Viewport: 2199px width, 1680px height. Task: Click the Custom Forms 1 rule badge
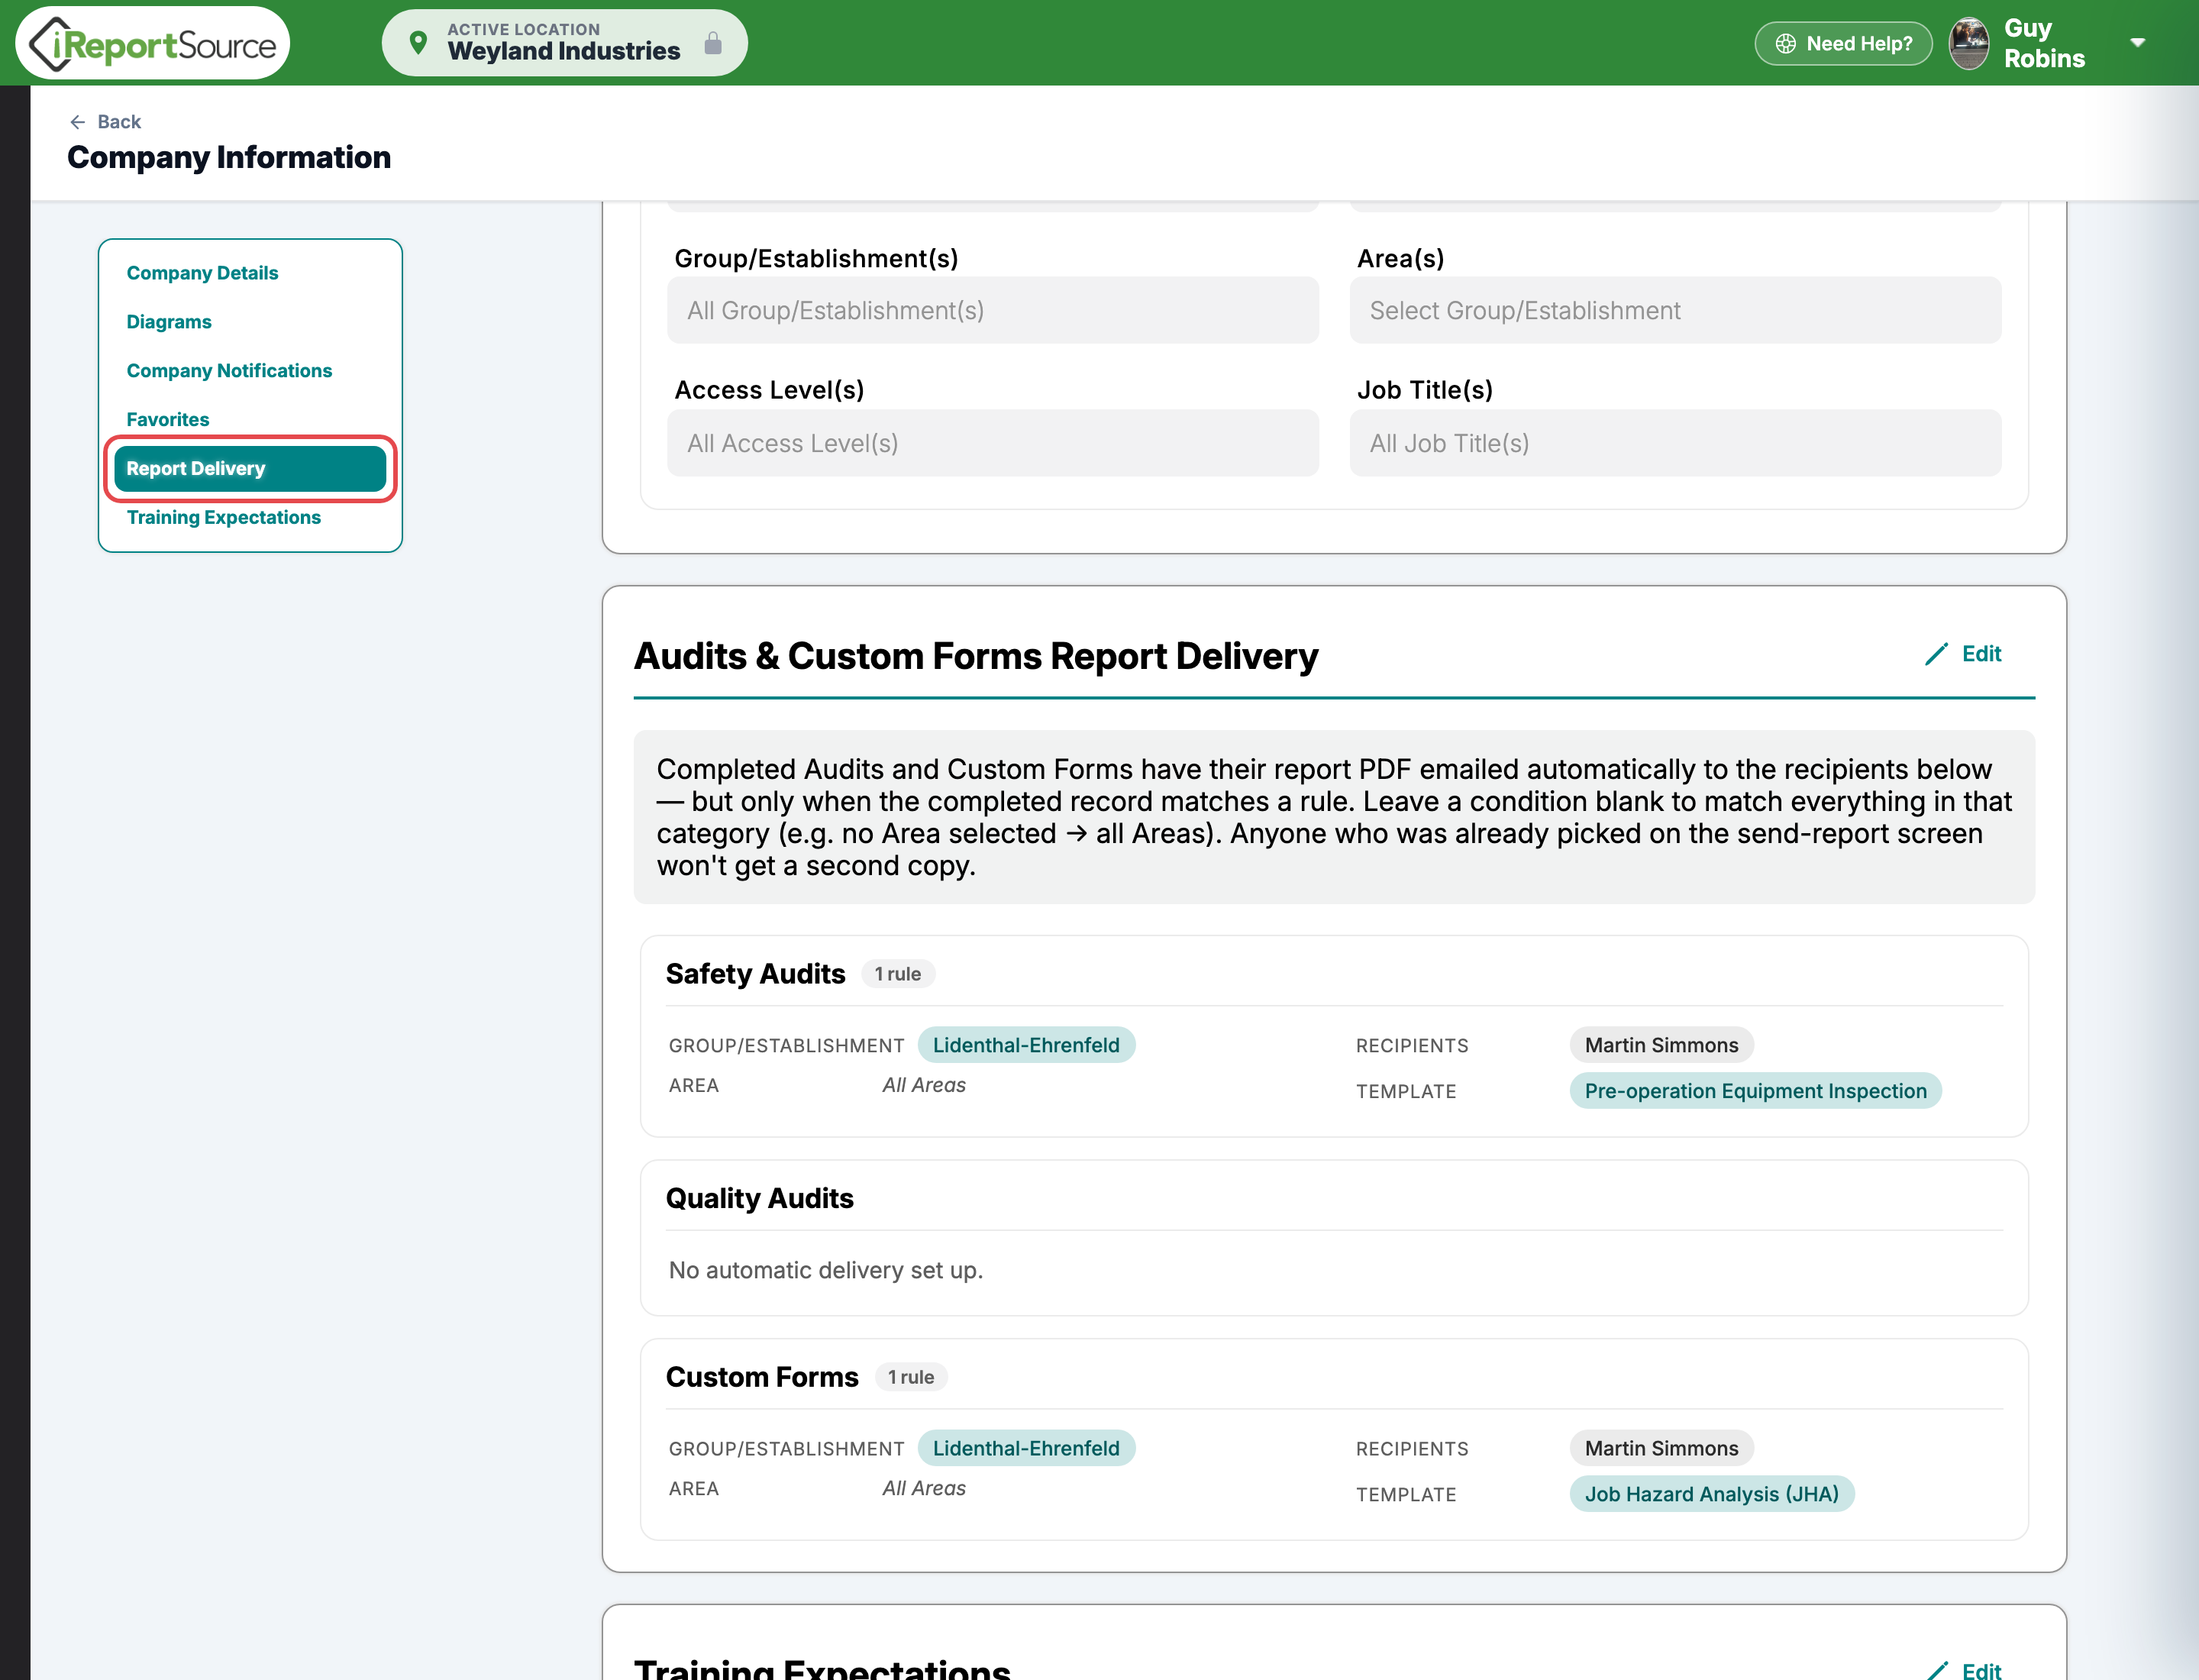[x=911, y=1377]
